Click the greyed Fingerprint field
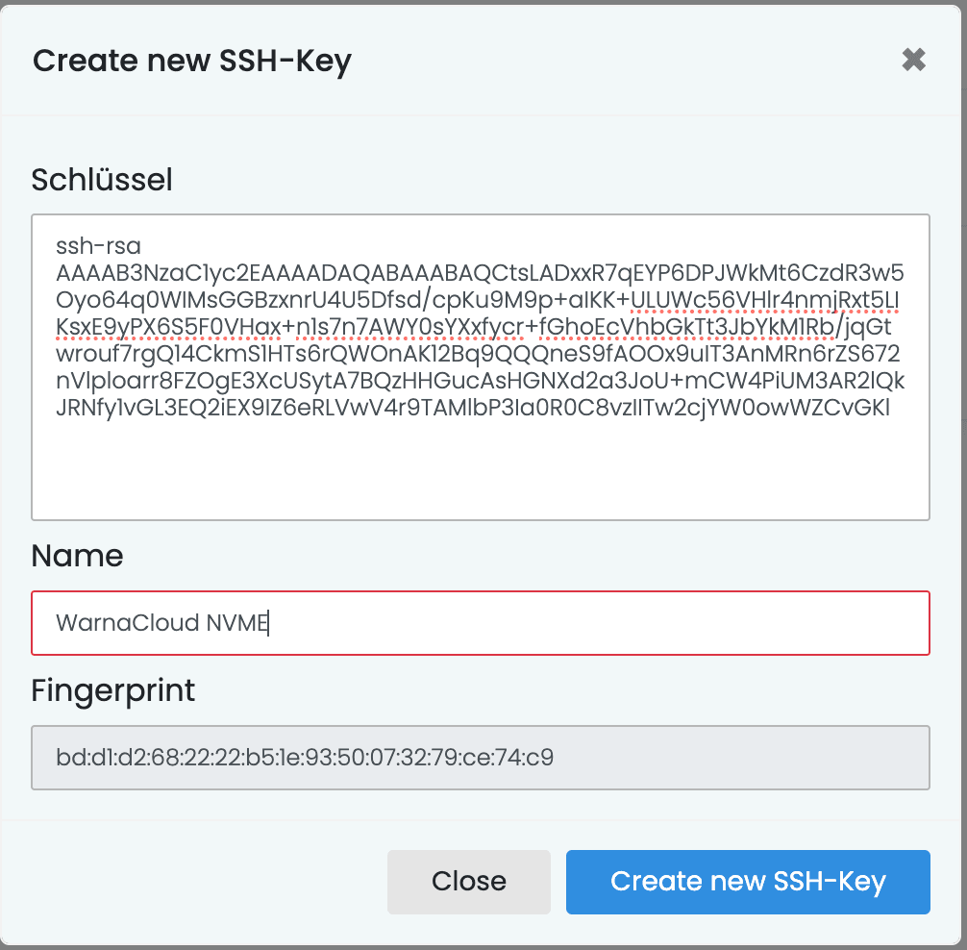 [x=481, y=758]
